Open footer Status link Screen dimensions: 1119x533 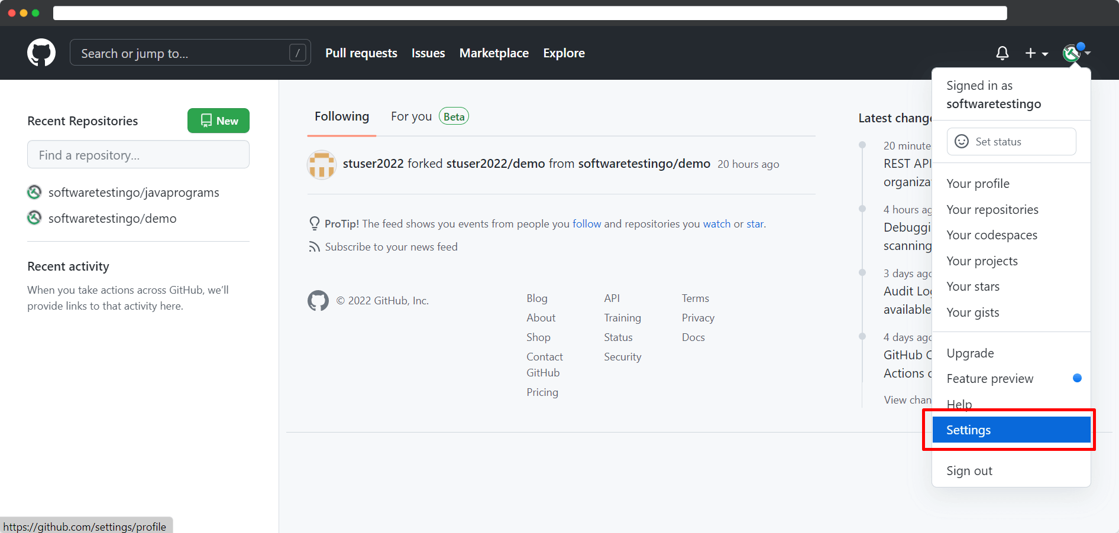coord(618,337)
